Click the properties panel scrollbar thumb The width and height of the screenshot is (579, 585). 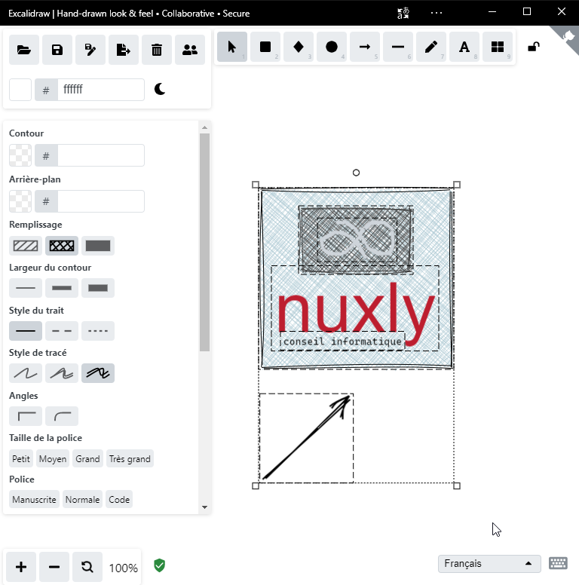tap(204, 242)
